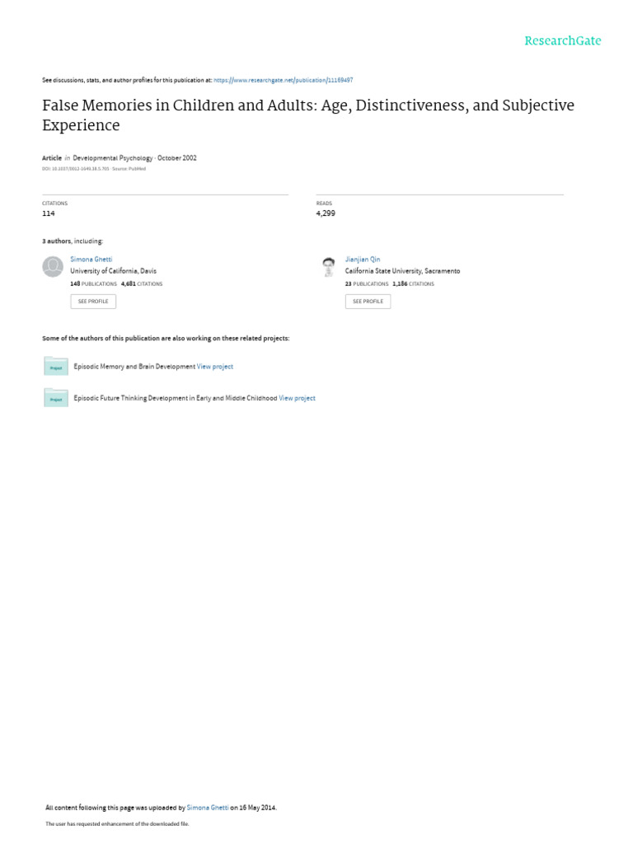Click California State University, Sacramento affiliation
Image resolution: width=633 pixels, height=844 pixels.
pos(402,271)
